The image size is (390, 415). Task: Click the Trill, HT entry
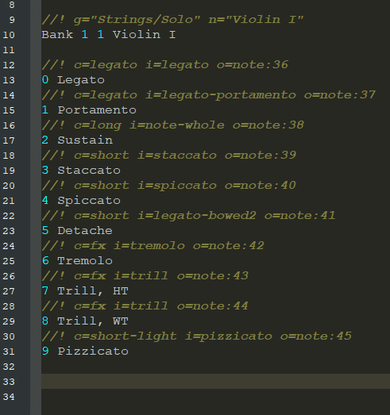[x=93, y=291]
